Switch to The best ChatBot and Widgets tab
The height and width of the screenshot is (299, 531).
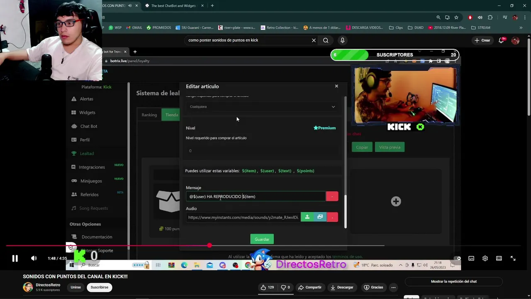(173, 6)
